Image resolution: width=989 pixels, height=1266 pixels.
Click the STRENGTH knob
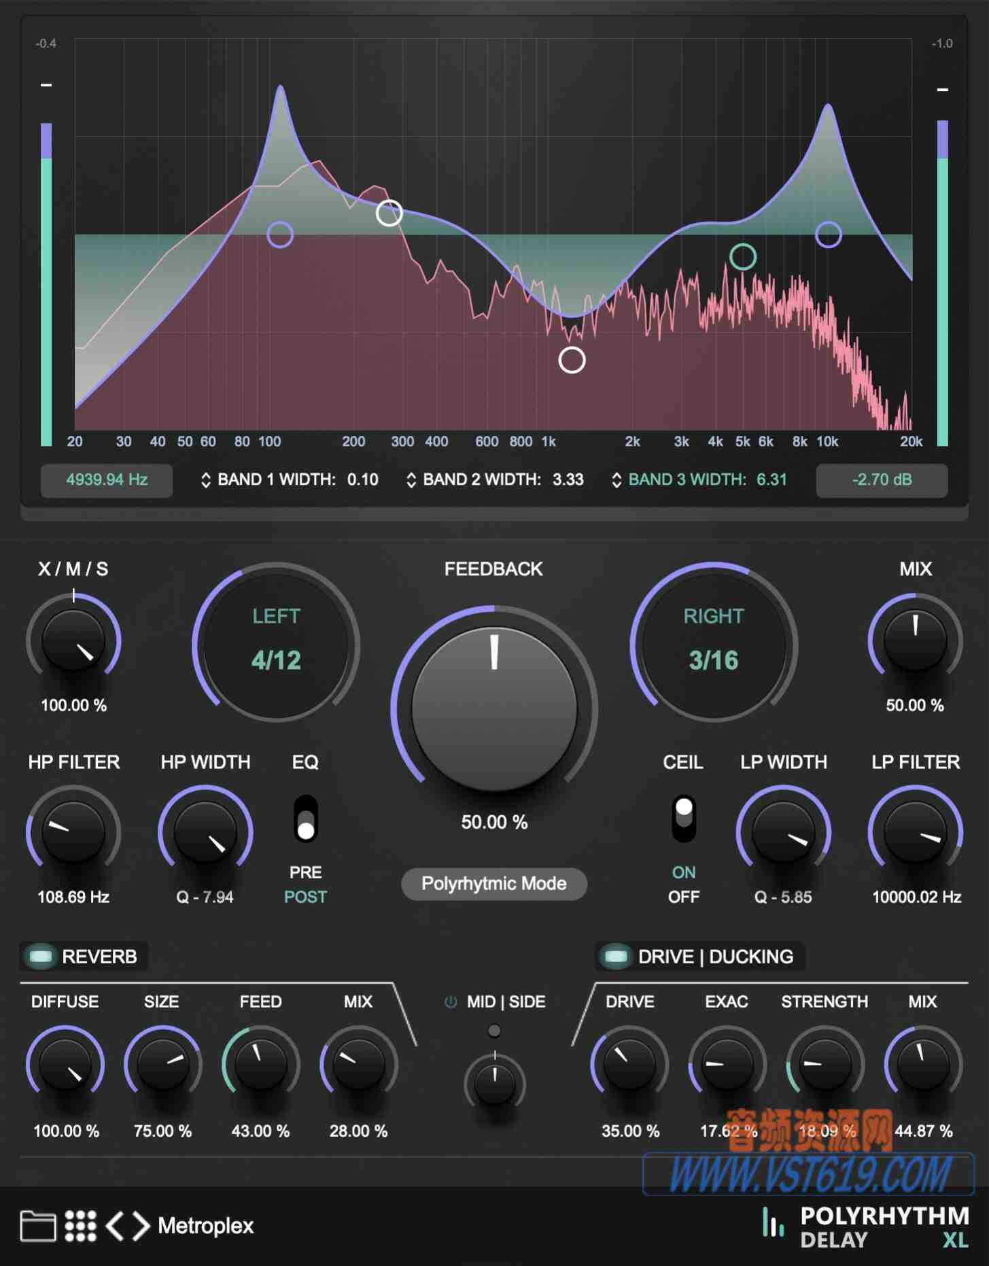[825, 1065]
